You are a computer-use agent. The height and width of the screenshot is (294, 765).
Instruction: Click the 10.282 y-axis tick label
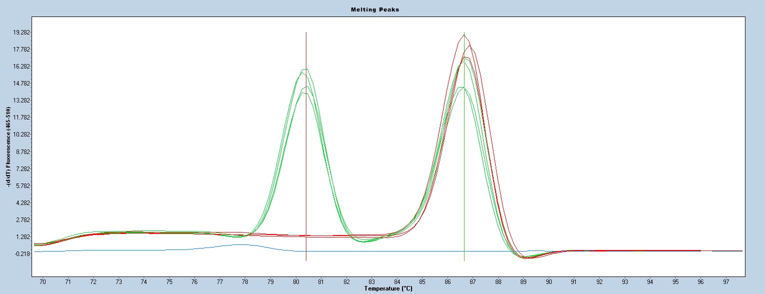coord(22,134)
